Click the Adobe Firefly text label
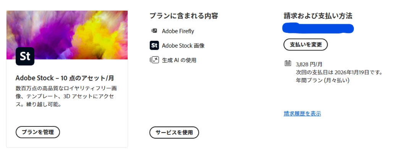The width and height of the screenshot is (405, 150). pyautogui.click(x=178, y=31)
